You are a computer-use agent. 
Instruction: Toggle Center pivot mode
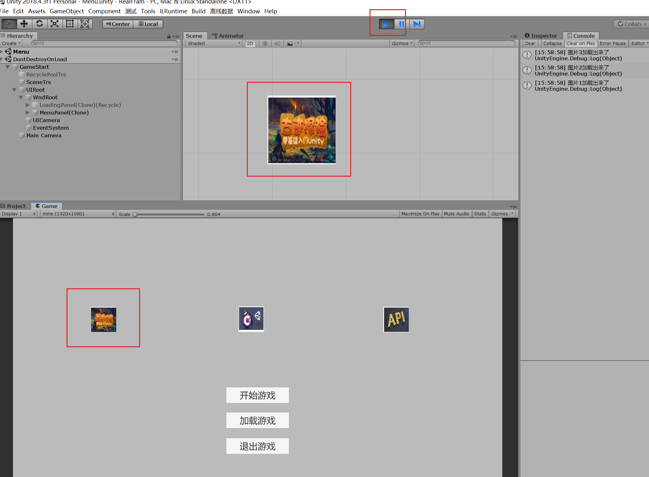pyautogui.click(x=118, y=24)
